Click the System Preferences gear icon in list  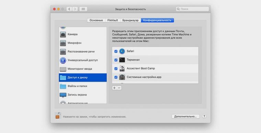pos(122,77)
